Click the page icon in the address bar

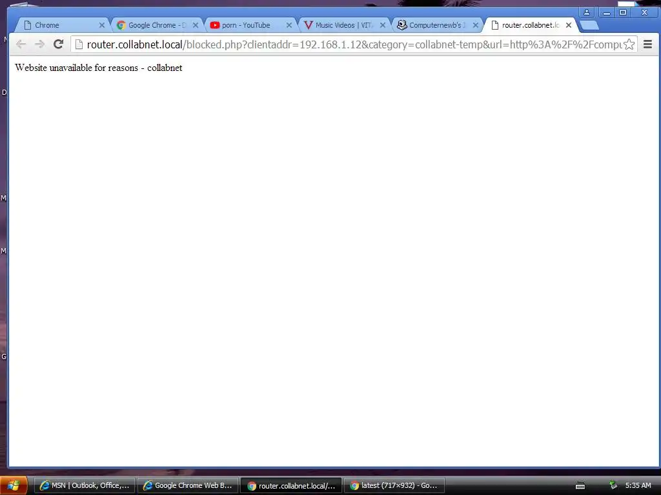pos(79,44)
